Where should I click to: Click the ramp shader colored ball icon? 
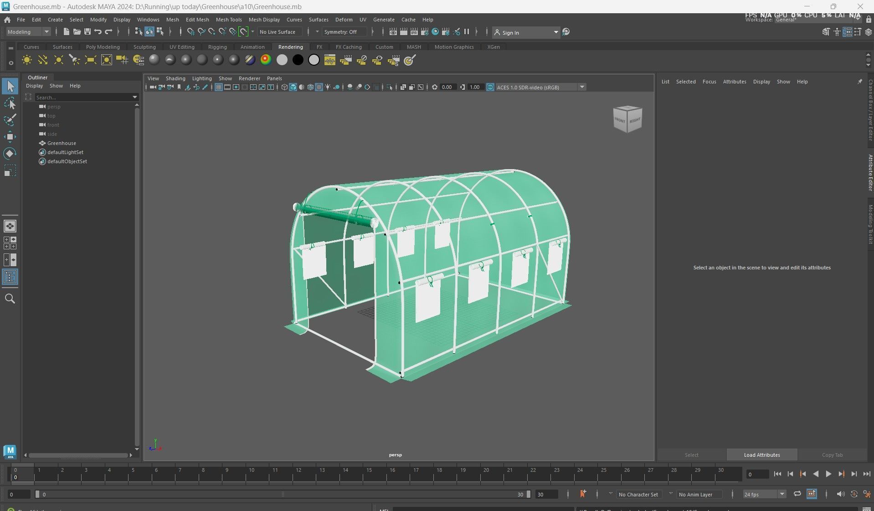(266, 60)
